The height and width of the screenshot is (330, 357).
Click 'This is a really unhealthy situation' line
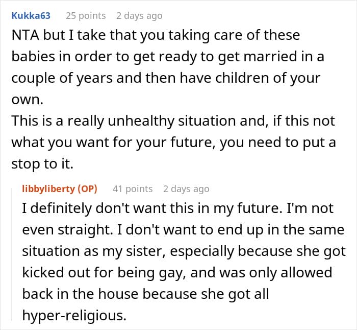173,121
